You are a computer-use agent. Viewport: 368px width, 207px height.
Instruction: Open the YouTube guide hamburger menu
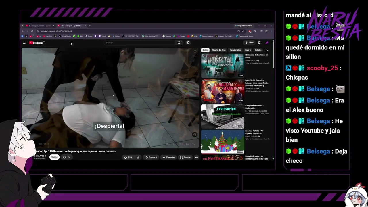(x=24, y=43)
